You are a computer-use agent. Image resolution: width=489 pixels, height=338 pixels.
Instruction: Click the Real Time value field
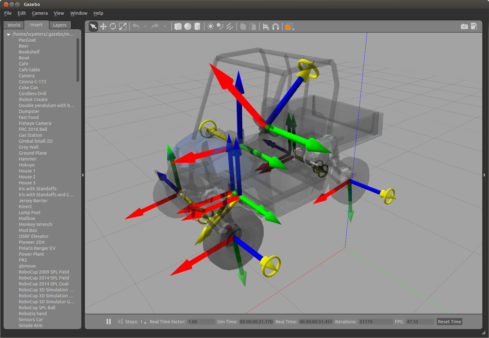(316, 322)
